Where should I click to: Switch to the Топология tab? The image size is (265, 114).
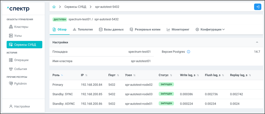83,30
